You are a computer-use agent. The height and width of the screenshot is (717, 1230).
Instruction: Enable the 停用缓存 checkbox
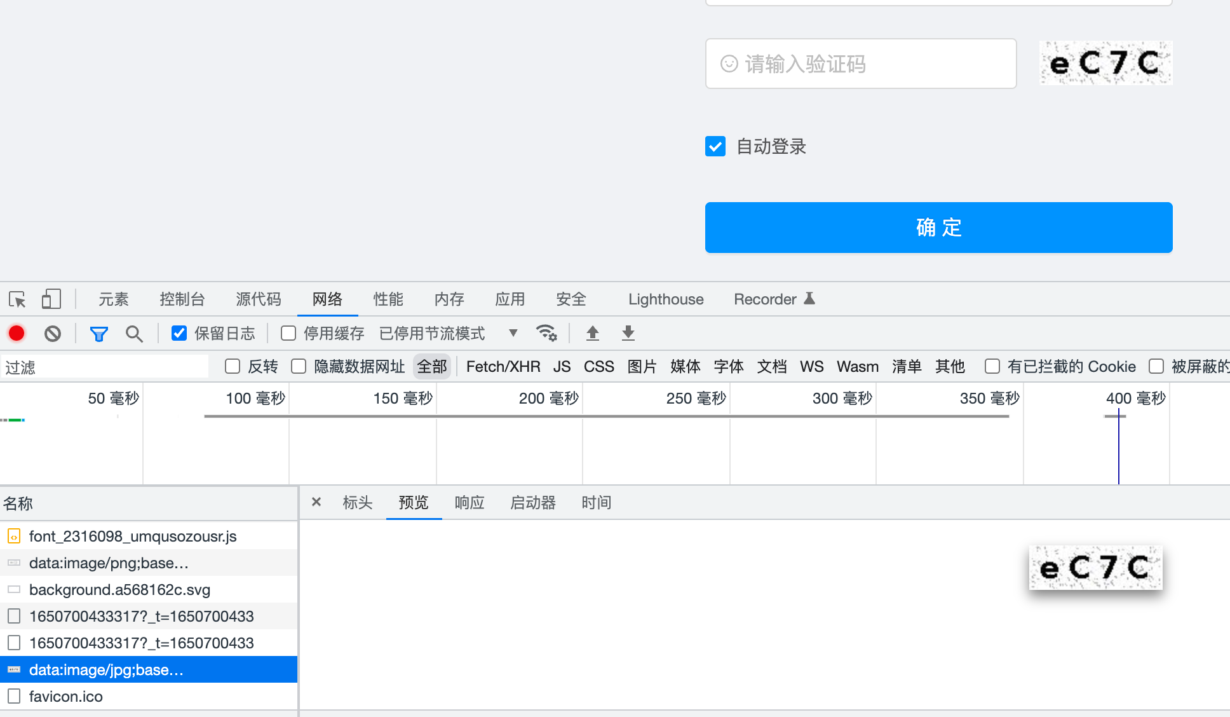point(288,333)
